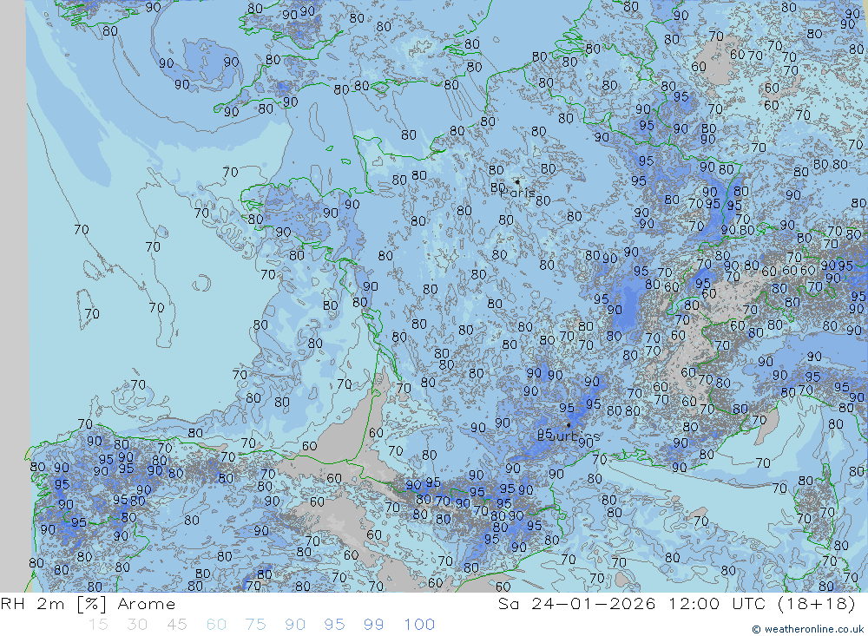Click the Paris city label

tap(517, 193)
